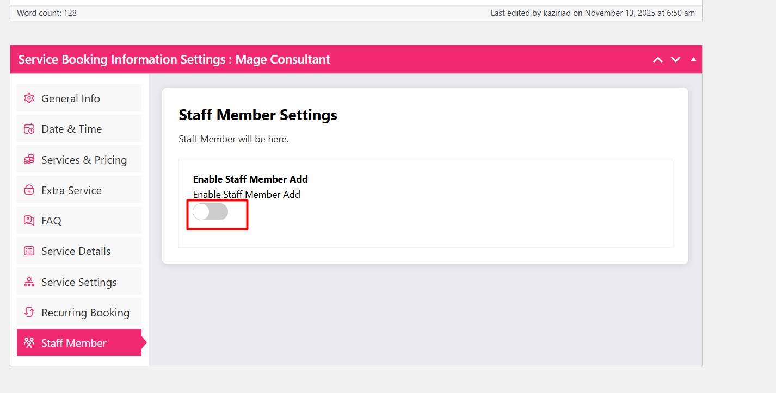Move the settings panel down
Image resolution: width=776 pixels, height=393 pixels.
coord(675,59)
